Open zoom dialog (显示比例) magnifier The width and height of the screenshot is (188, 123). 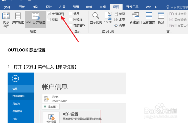(x=96, y=18)
